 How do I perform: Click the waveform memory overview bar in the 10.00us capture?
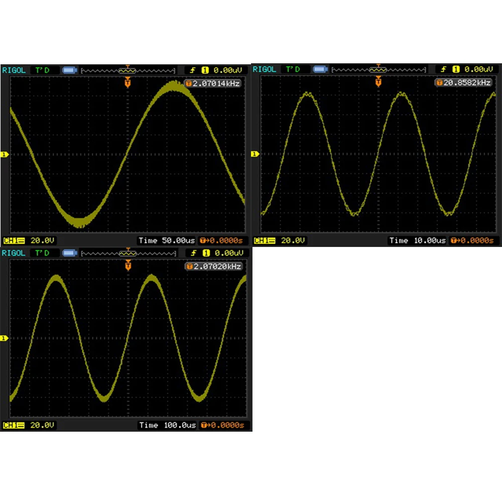(379, 69)
